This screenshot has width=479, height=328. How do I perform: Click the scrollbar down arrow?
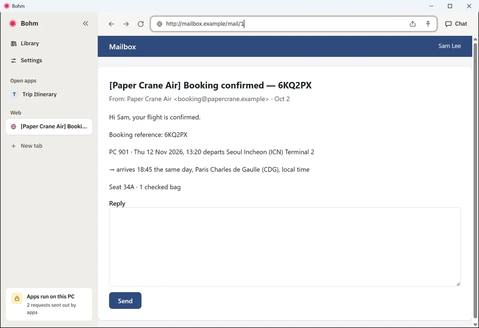pos(475,325)
